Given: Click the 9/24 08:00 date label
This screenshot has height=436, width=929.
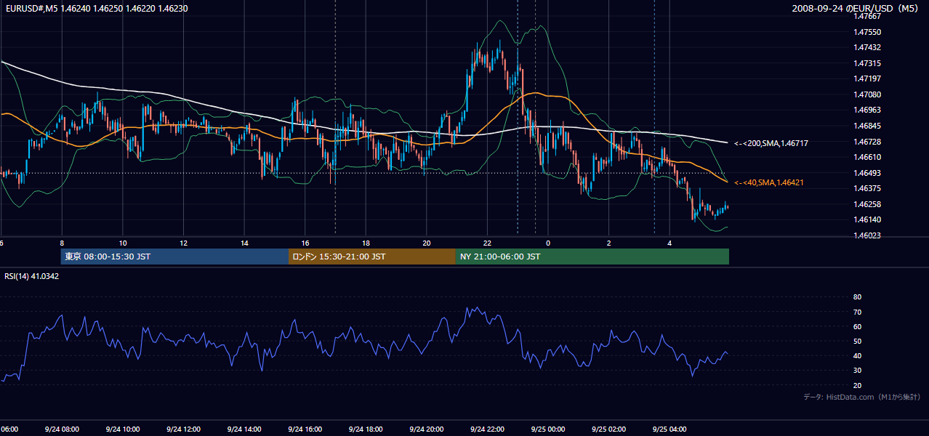Looking at the screenshot, I should pos(62,429).
